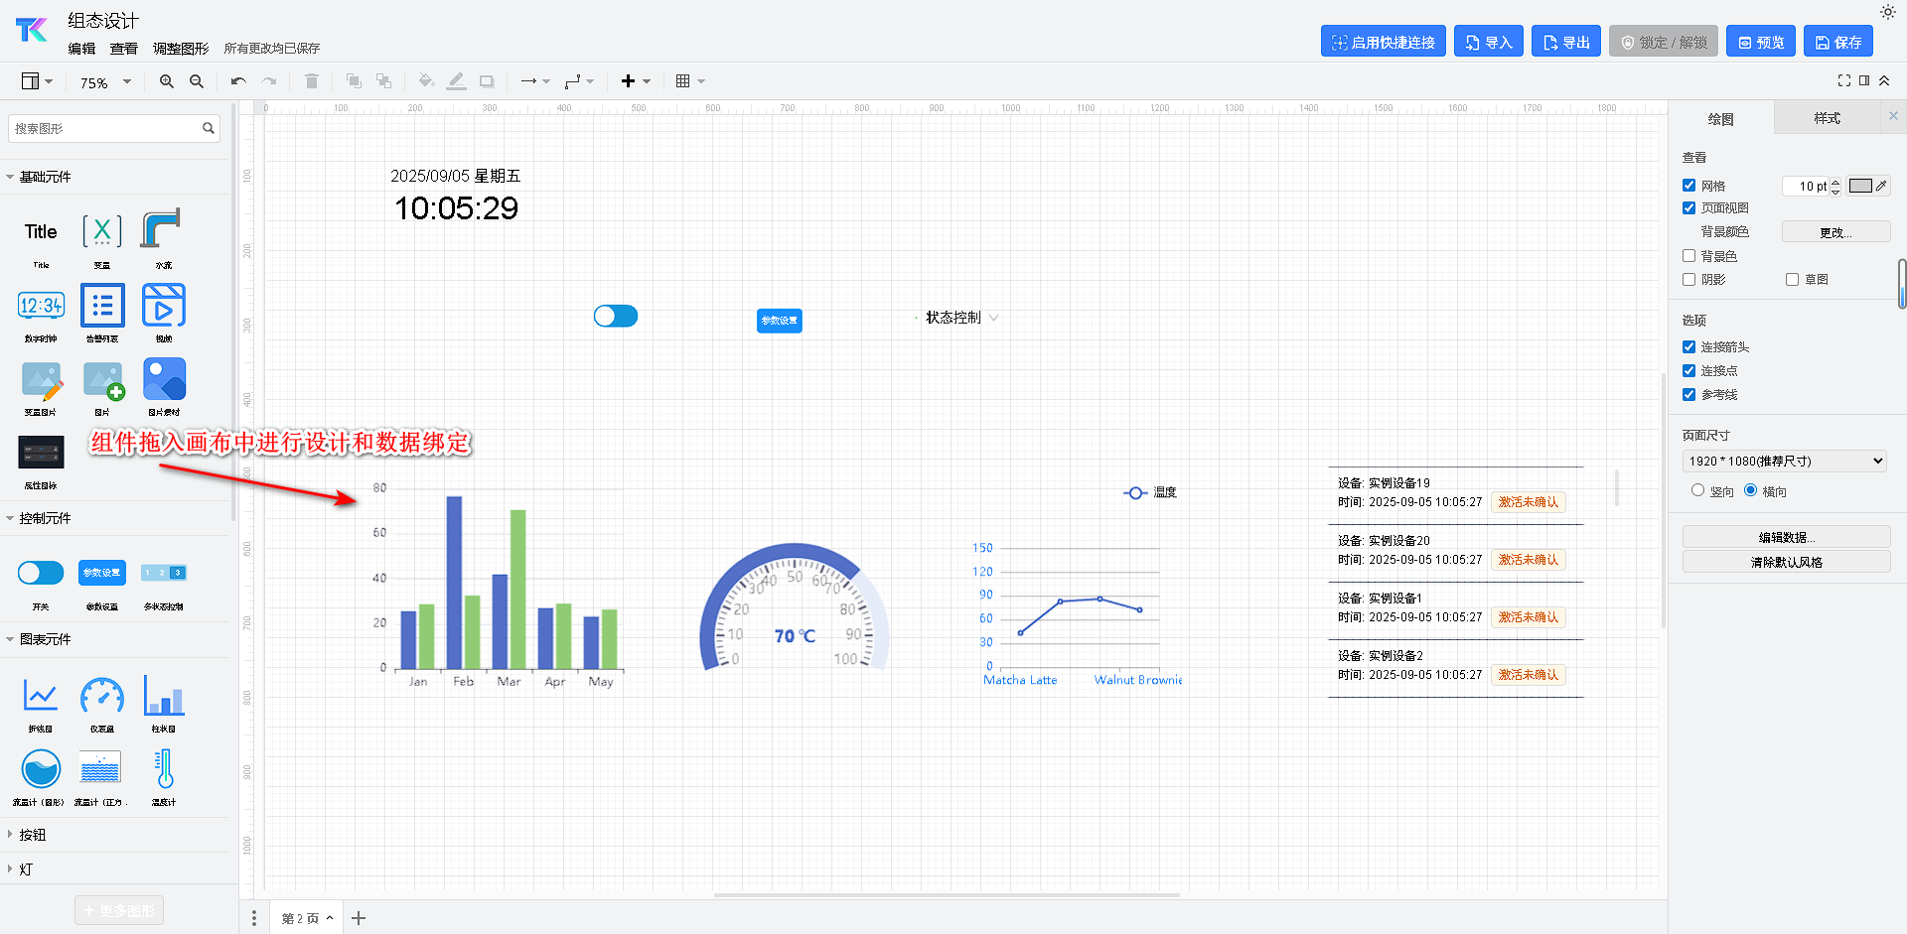Uncheck the 网格 grid checkbox

(1689, 186)
